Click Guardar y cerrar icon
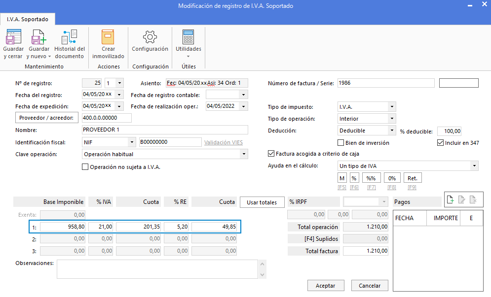This screenshot has width=491, height=297. (x=13, y=37)
